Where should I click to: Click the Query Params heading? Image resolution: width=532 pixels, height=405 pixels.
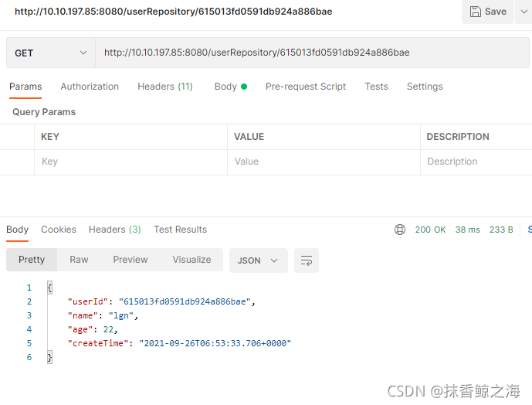44,112
